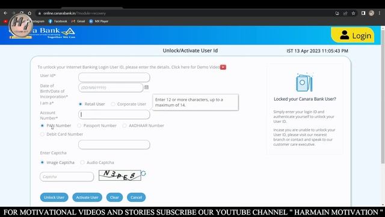Click the captcha image N3PE8
The width and height of the screenshot is (385, 217).
[x=120, y=175]
